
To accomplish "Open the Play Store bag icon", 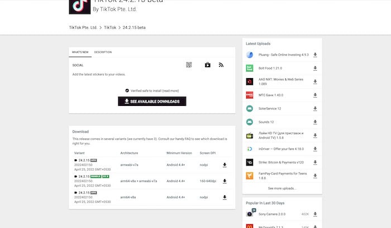I will click(207, 65).
